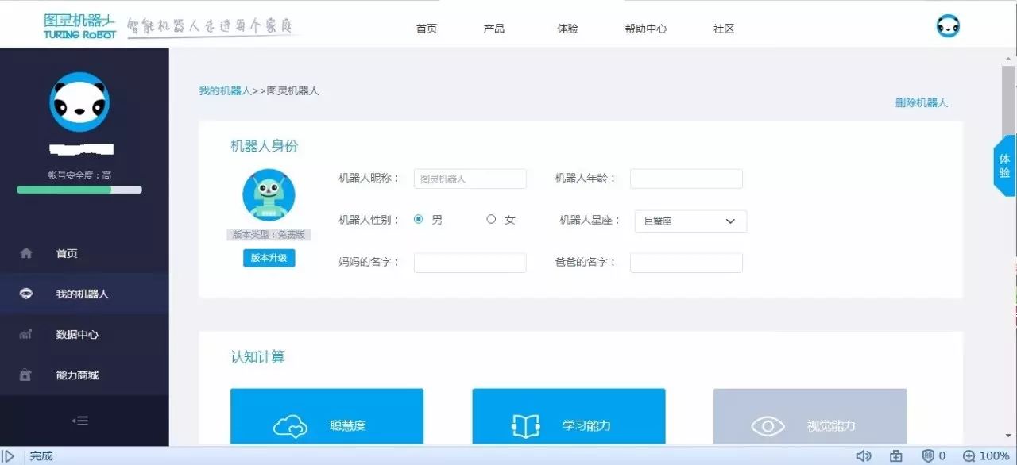Open 首页 in the top navigation
Screen dimensions: 1017x465
427,29
